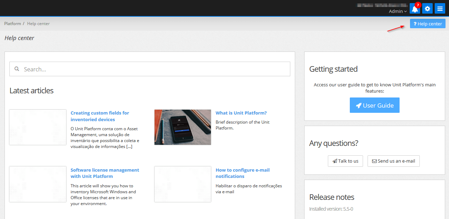449x219 pixels.
Task: Click the Getting started heading
Action: tap(333, 69)
